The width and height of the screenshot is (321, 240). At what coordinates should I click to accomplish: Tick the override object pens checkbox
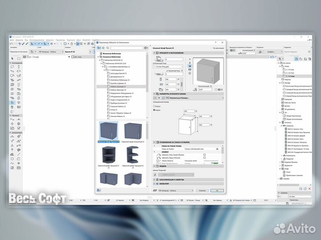204,158
